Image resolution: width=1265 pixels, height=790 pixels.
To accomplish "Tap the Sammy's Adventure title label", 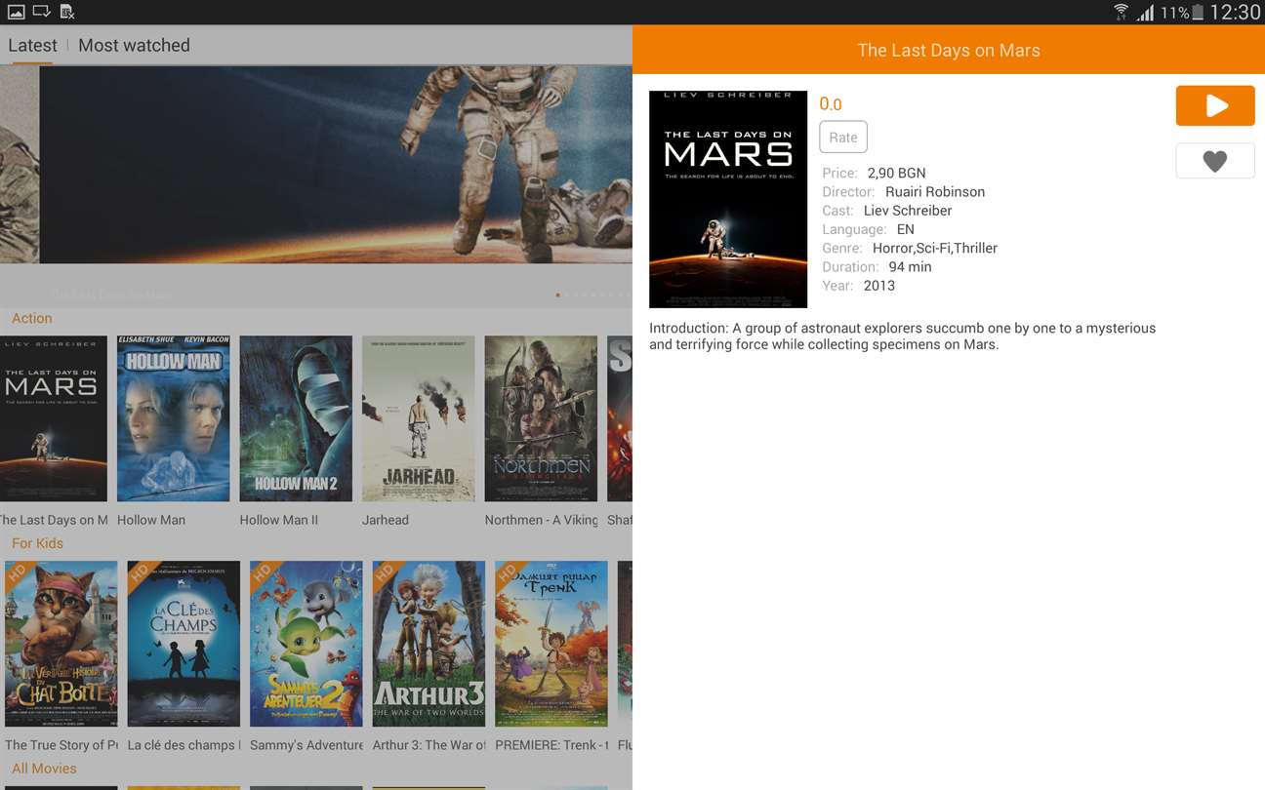I will (x=306, y=745).
